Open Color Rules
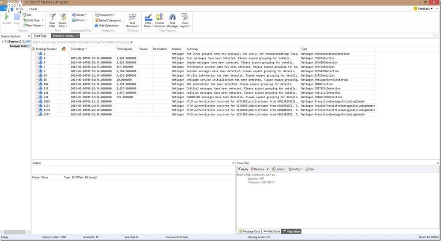Viewport: 441px width, 241px height. [x=148, y=20]
